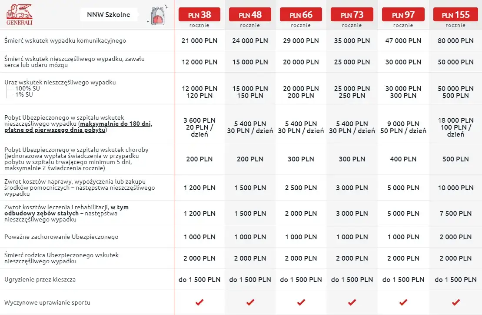Open 'maksymalnie do 180 dni' underlined text
This screenshot has height=315, width=482.
[116, 124]
